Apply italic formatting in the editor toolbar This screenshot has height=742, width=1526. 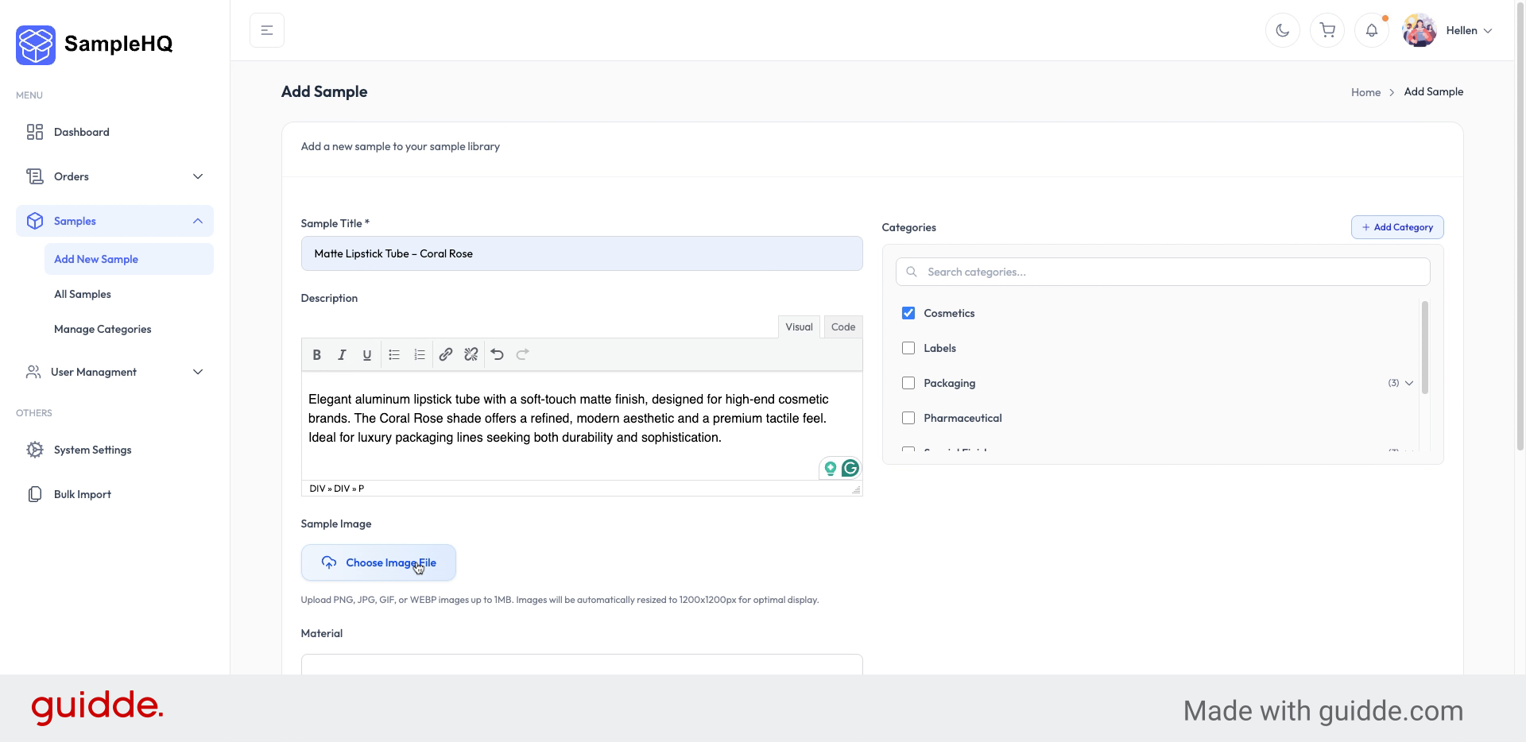[x=342, y=355]
